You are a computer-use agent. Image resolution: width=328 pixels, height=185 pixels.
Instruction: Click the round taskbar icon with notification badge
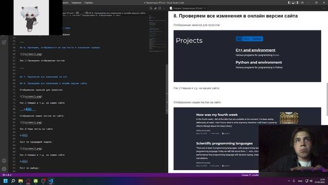tap(43, 181)
